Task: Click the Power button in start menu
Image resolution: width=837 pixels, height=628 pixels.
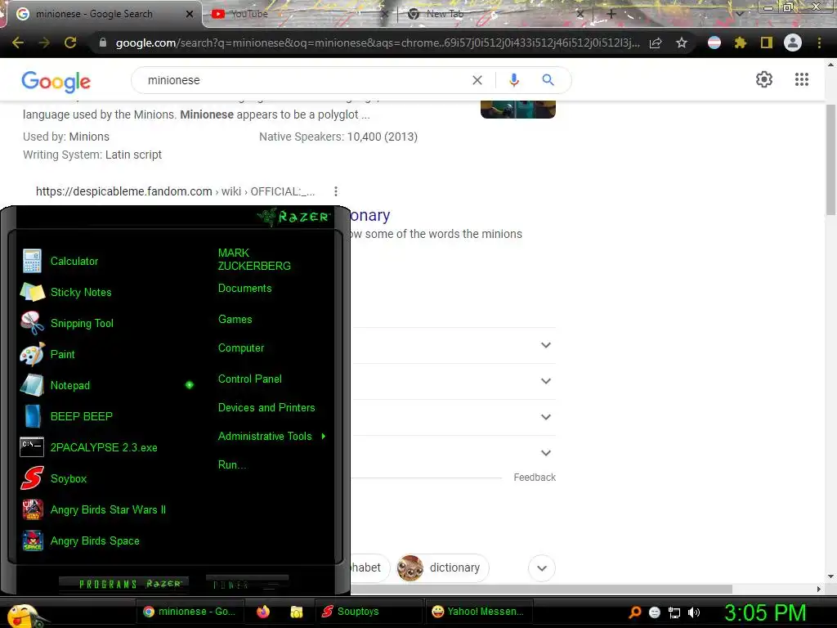Action: [x=247, y=584]
